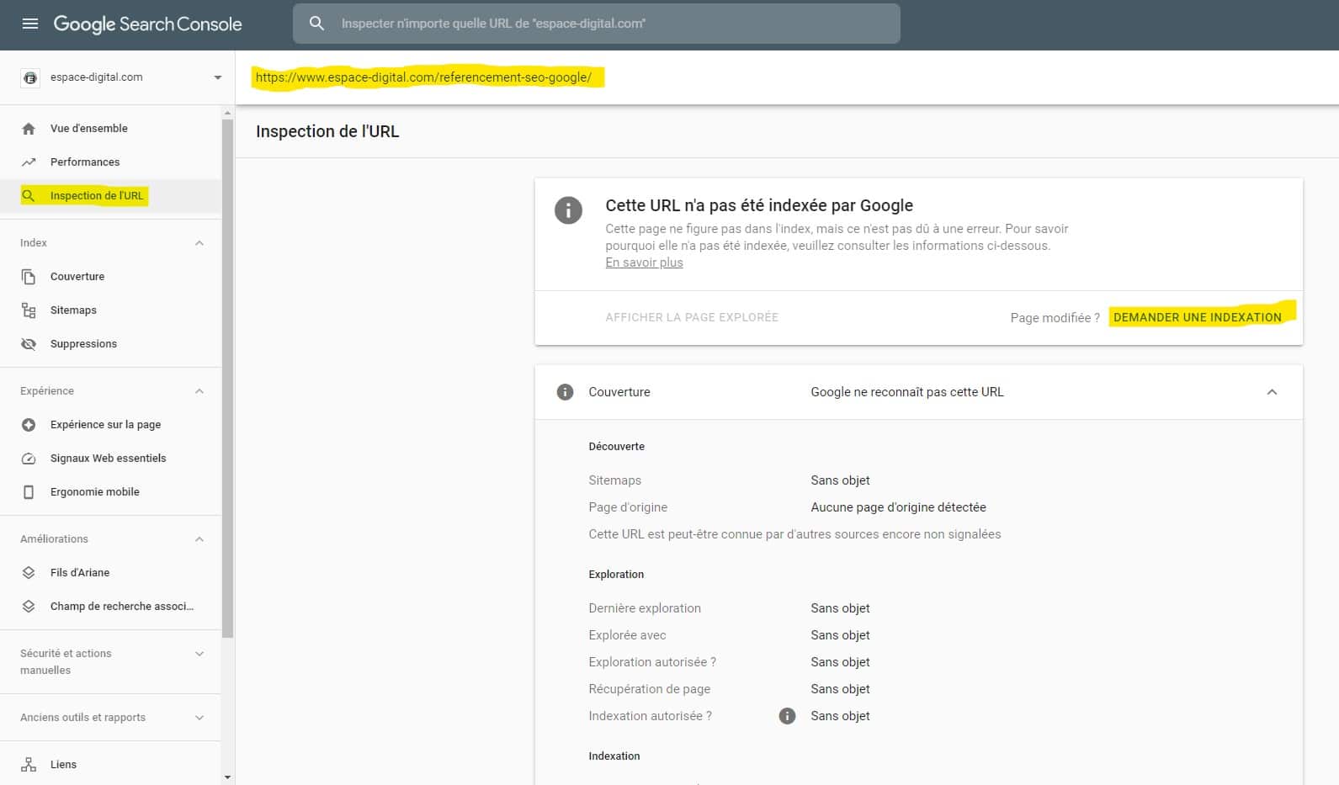The height and width of the screenshot is (785, 1339).
Task: Click the Sitemaps tree icon
Action: coord(29,310)
